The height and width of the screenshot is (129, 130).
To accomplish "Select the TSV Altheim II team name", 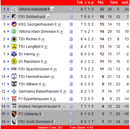I will coord(30,84).
